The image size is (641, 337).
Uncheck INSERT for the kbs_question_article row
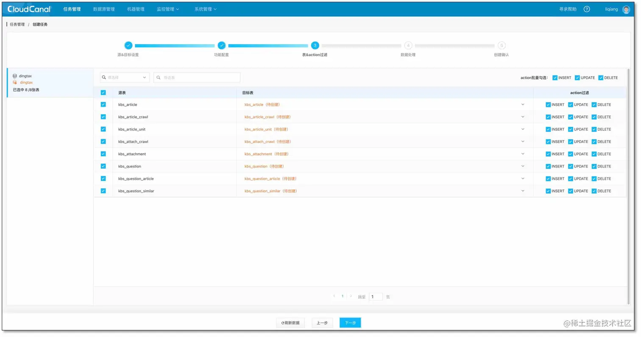point(548,178)
